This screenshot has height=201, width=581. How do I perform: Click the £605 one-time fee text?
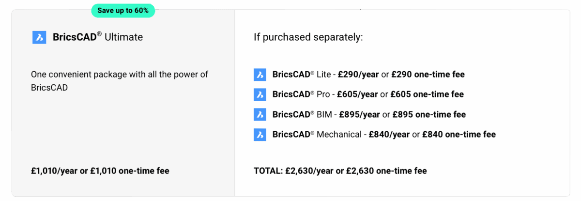[x=427, y=94]
